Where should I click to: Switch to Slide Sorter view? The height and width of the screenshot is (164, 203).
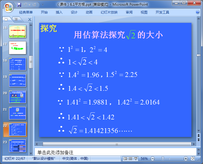tap(131, 159)
